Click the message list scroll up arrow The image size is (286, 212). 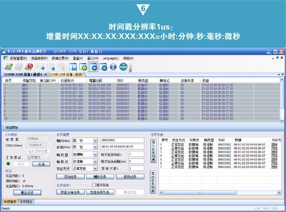coord(282,79)
